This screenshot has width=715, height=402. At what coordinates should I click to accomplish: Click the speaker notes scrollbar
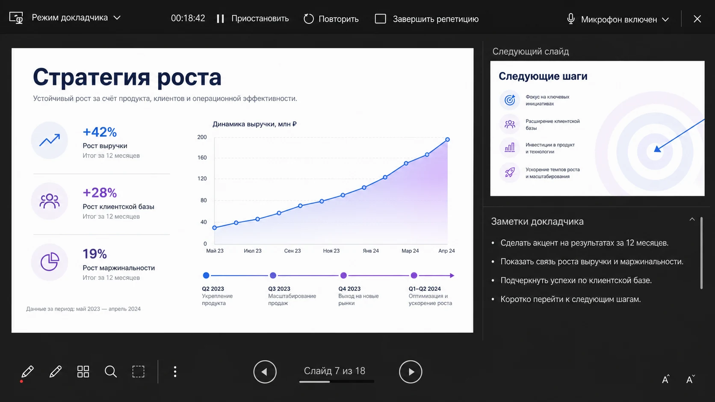701,253
